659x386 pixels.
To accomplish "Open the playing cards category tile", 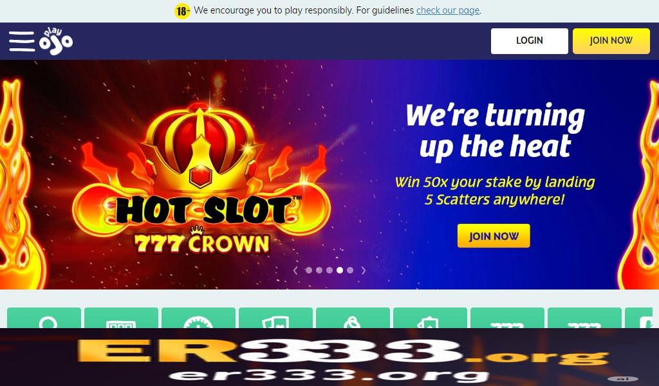I will point(275,318).
